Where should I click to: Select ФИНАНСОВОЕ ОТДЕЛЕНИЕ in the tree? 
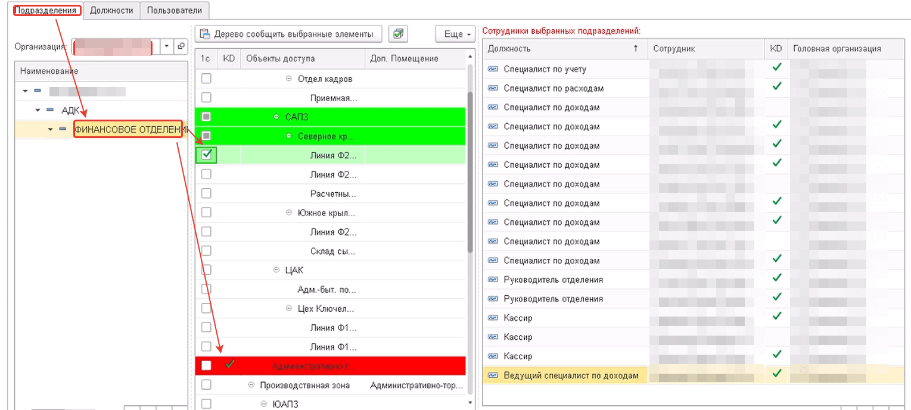point(128,129)
